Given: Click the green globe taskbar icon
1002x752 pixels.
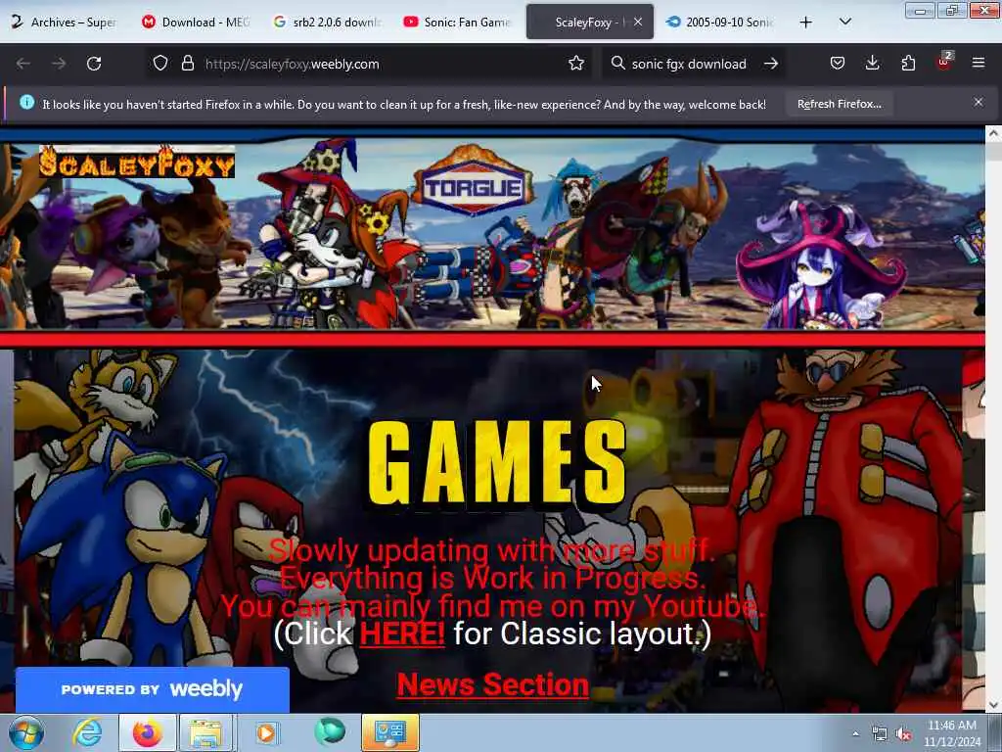Looking at the screenshot, I should tap(329, 732).
